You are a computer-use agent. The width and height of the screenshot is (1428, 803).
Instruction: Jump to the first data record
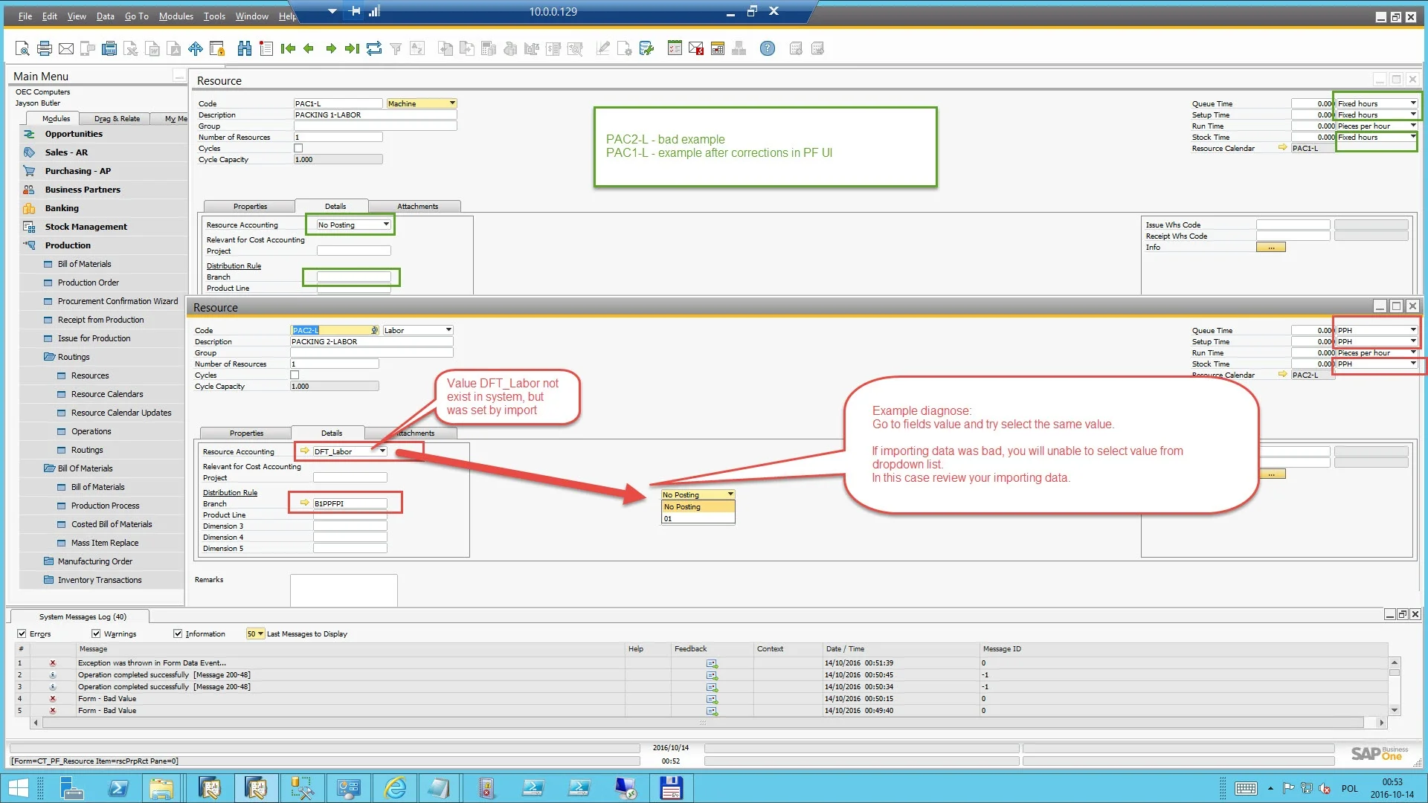coord(288,49)
